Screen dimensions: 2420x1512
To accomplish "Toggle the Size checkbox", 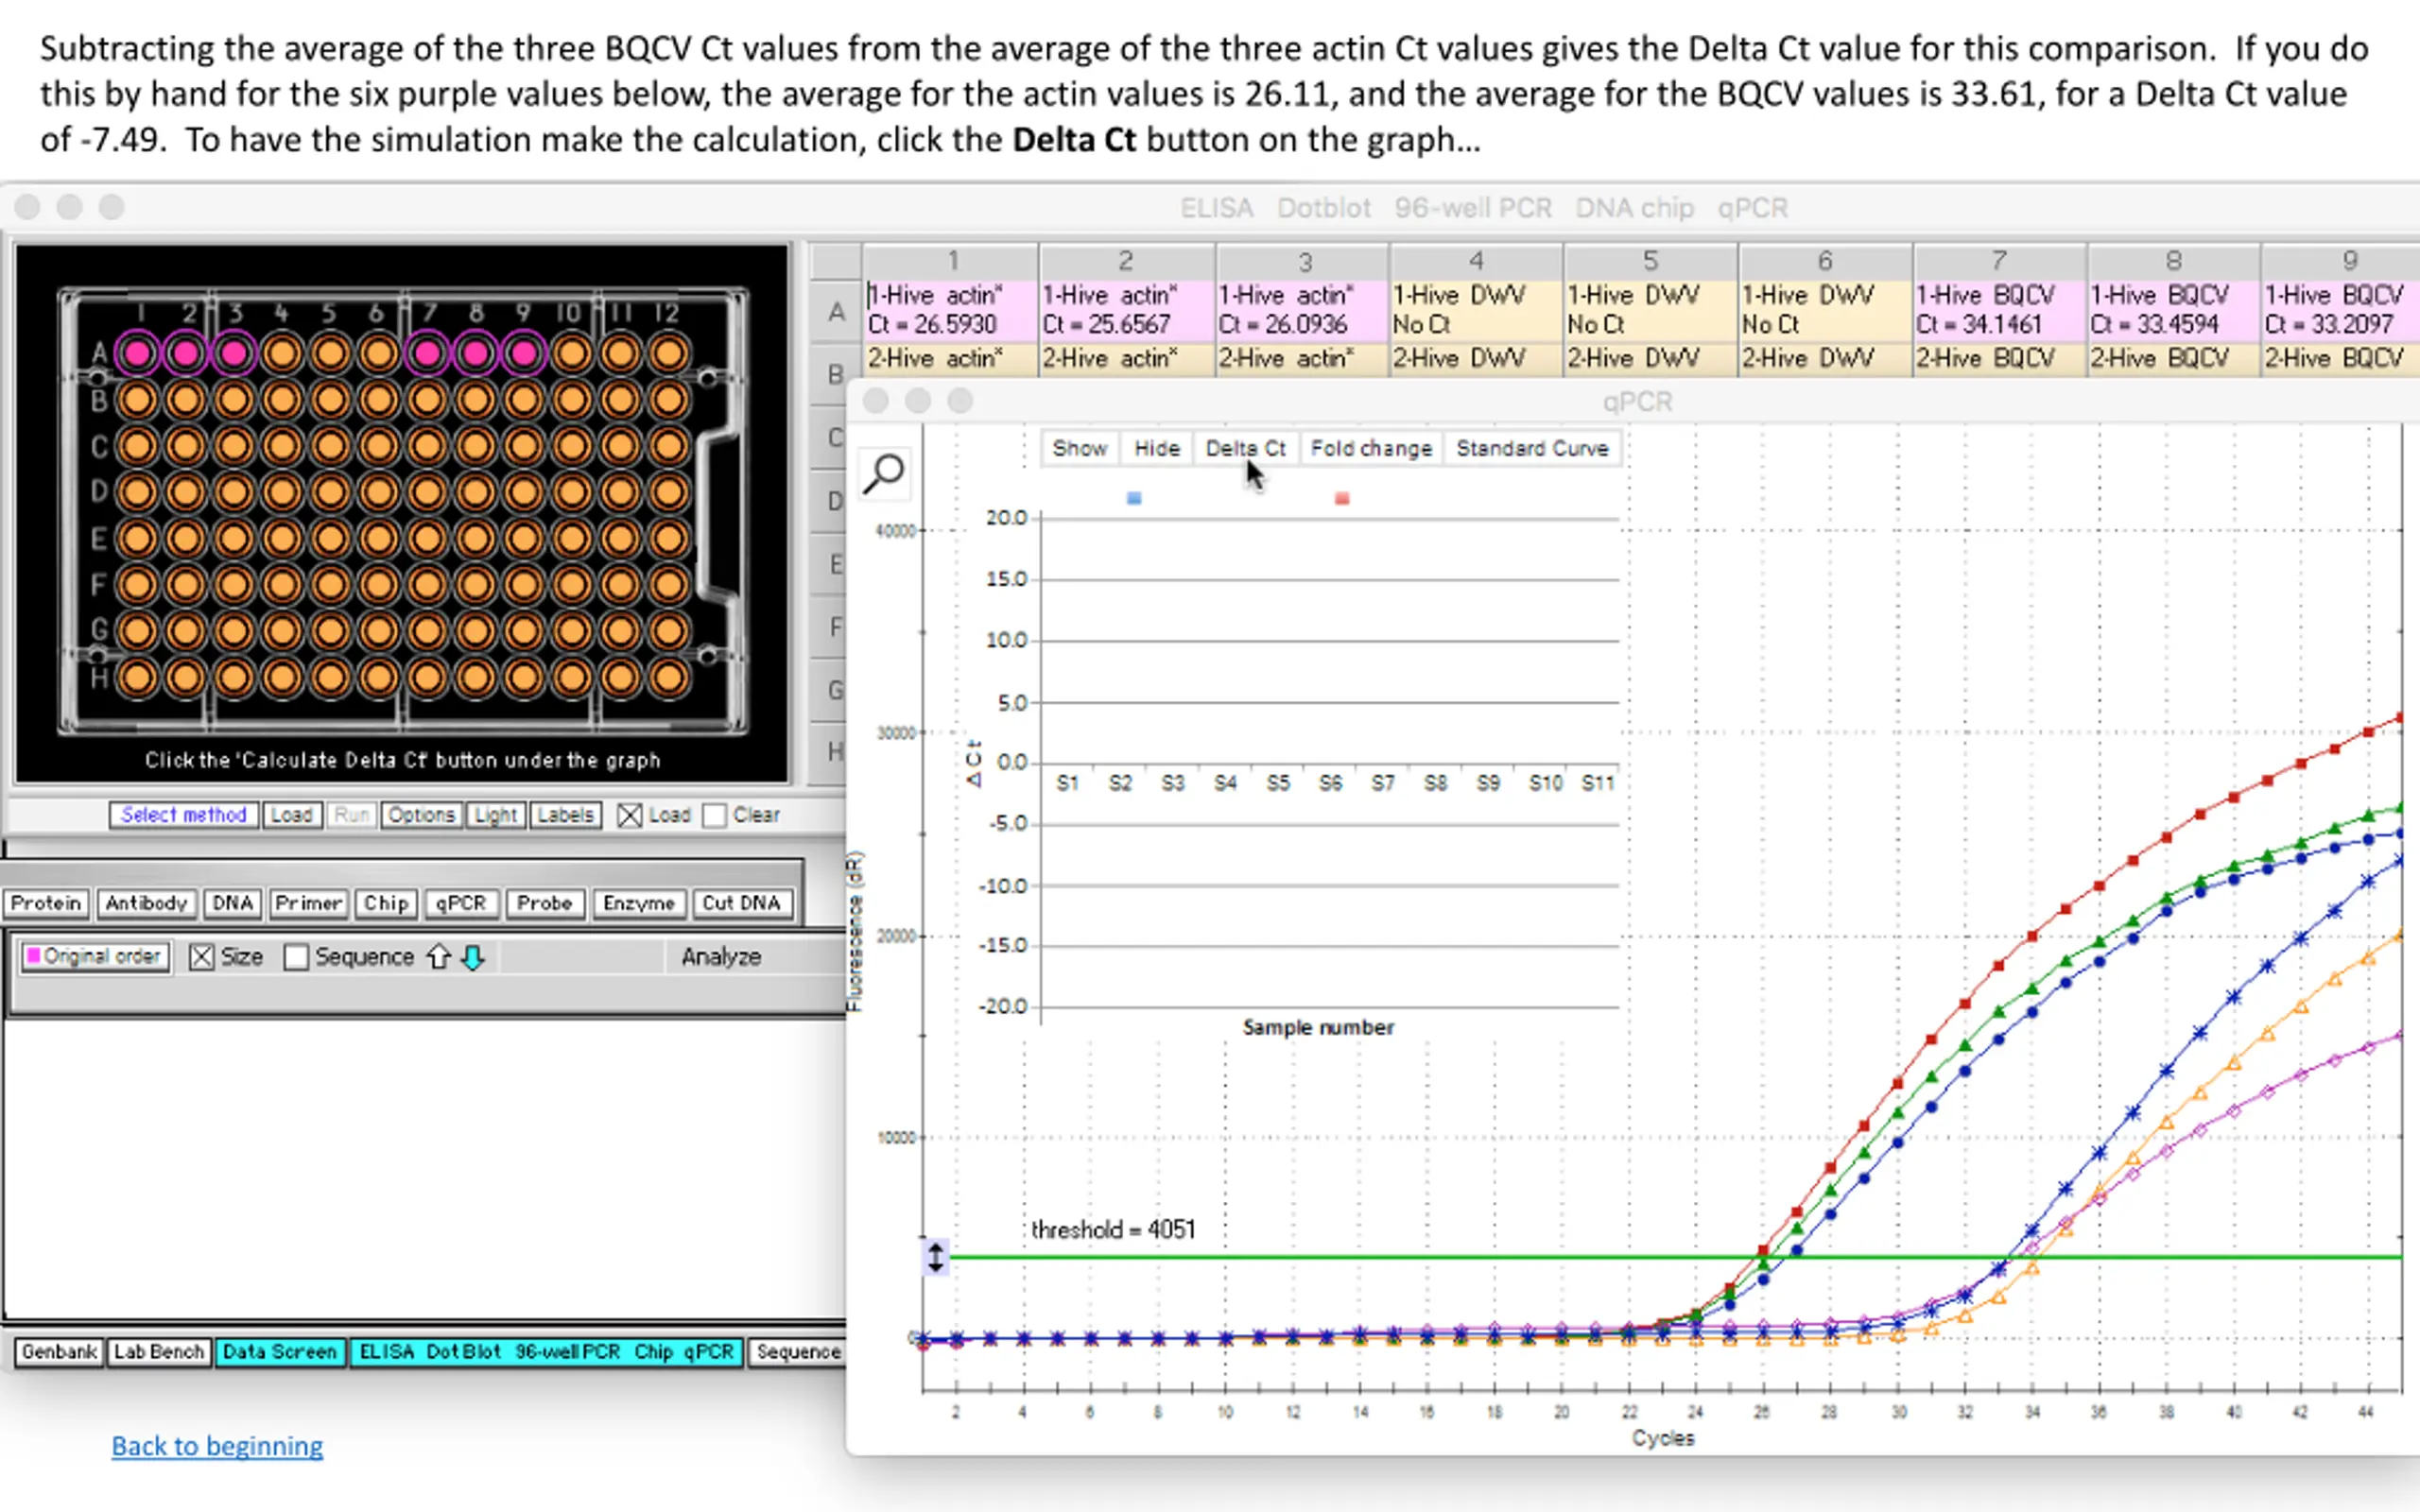I will click(x=201, y=957).
